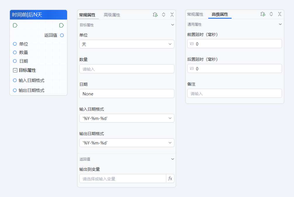Viewport: 294px width, 197px height.
Task: Click the output anchor on the 时间前后N天 node
Action: click(x=61, y=25)
